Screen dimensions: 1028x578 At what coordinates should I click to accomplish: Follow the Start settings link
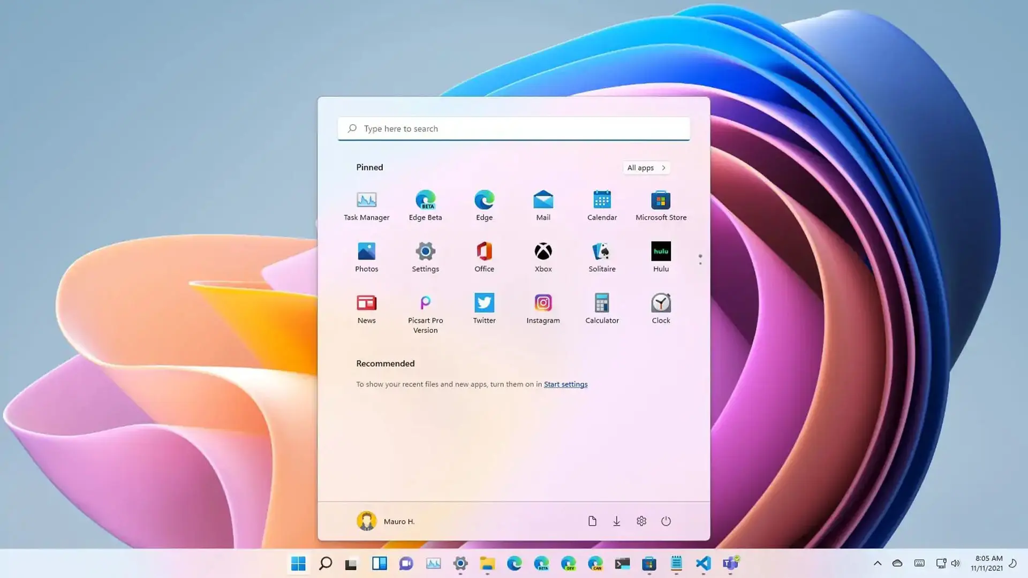[565, 384]
